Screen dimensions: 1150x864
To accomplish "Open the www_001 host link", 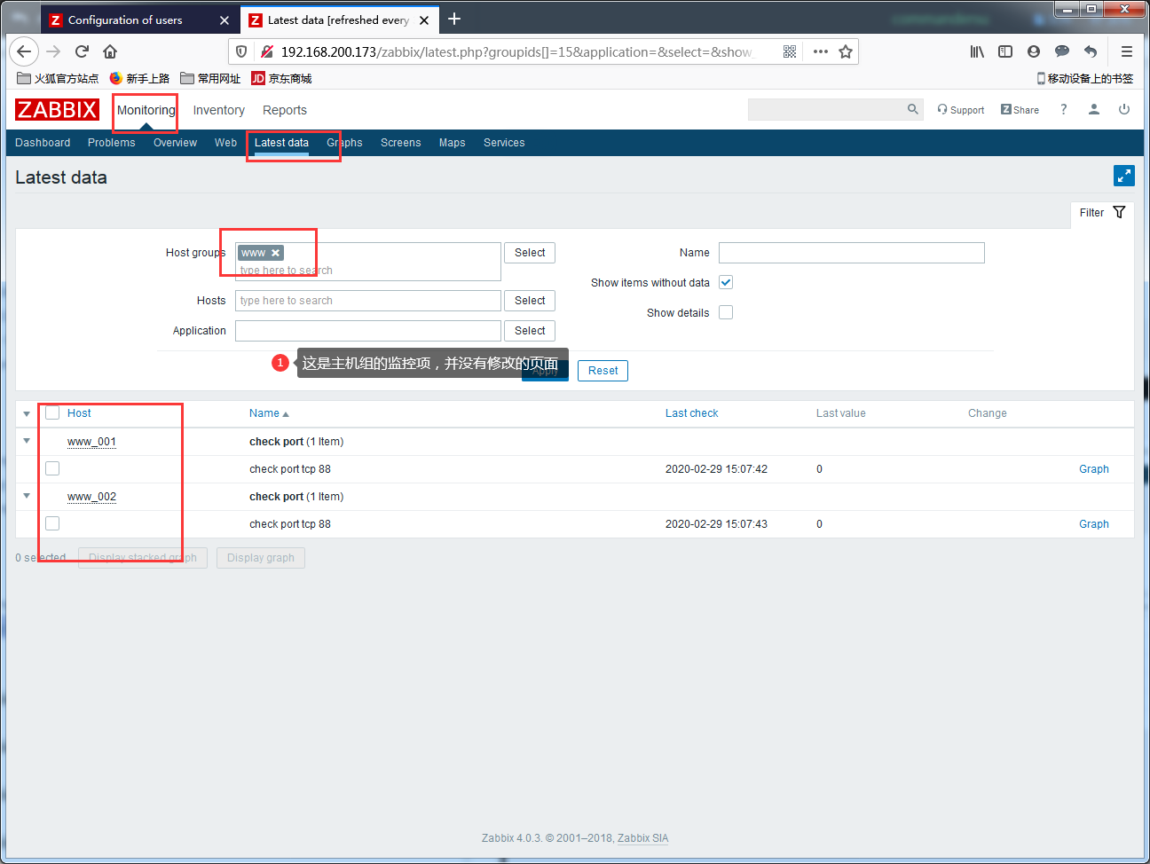I will pos(91,442).
